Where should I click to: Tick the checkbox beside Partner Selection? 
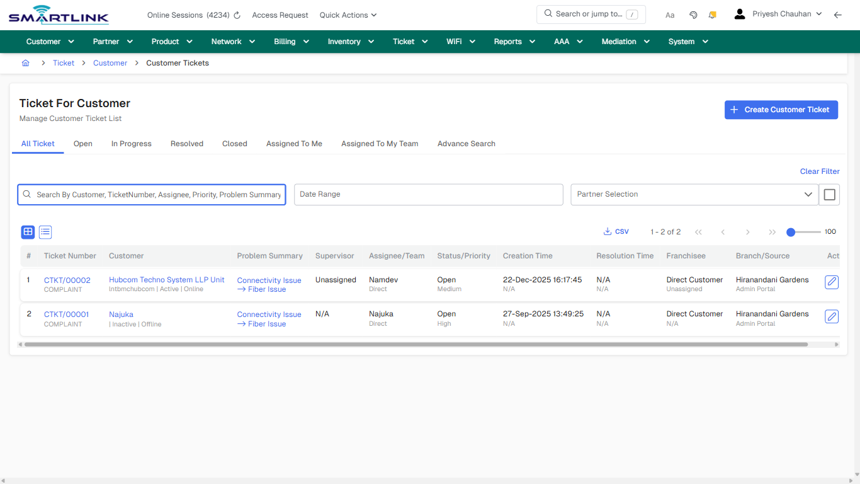click(829, 194)
